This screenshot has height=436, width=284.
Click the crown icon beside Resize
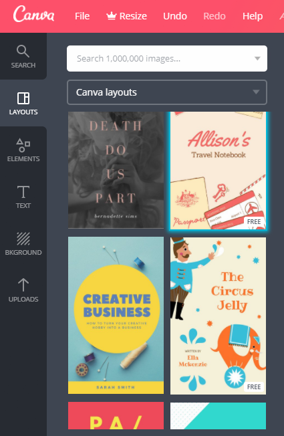click(111, 16)
